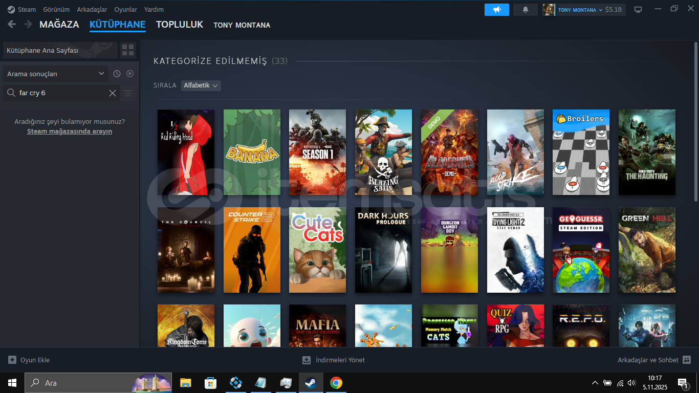Screen dimensions: 699x393
Task: Open Steam app from Windows taskbar
Action: (x=310, y=383)
